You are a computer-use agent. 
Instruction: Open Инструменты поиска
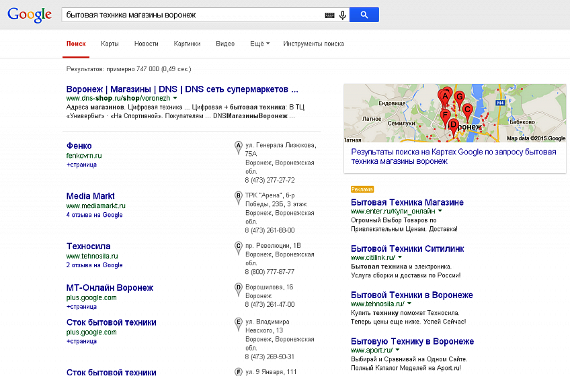pyautogui.click(x=313, y=44)
